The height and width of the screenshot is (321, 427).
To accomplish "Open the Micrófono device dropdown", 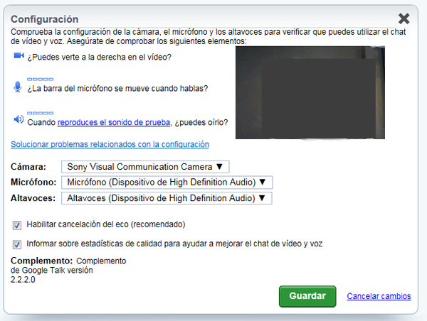I will 167,182.
